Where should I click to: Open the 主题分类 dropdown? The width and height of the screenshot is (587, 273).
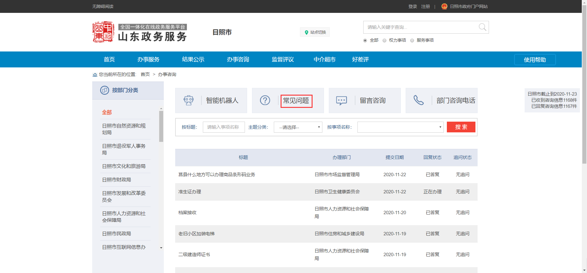298,127
